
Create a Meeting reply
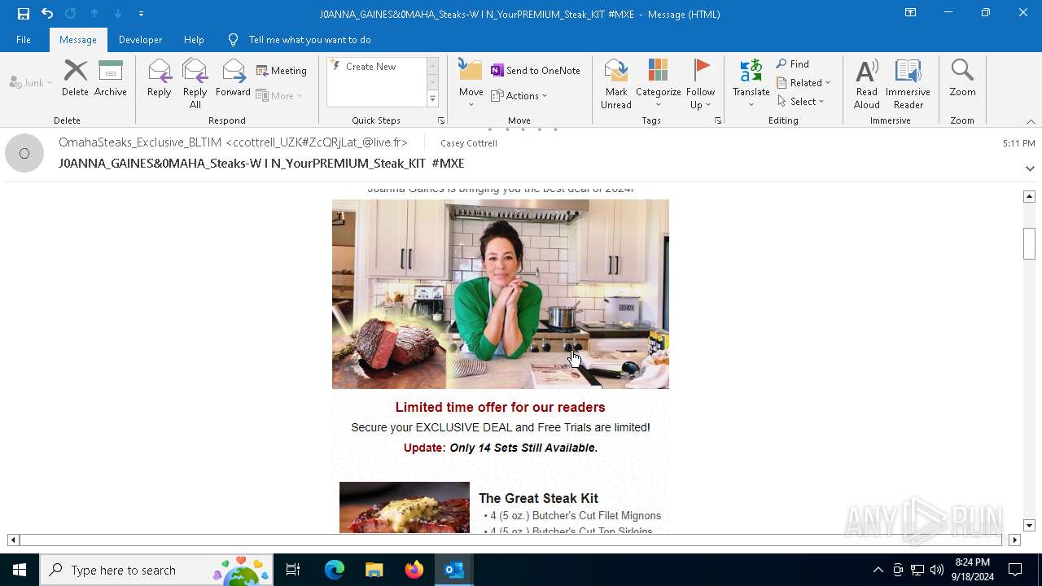(282, 71)
